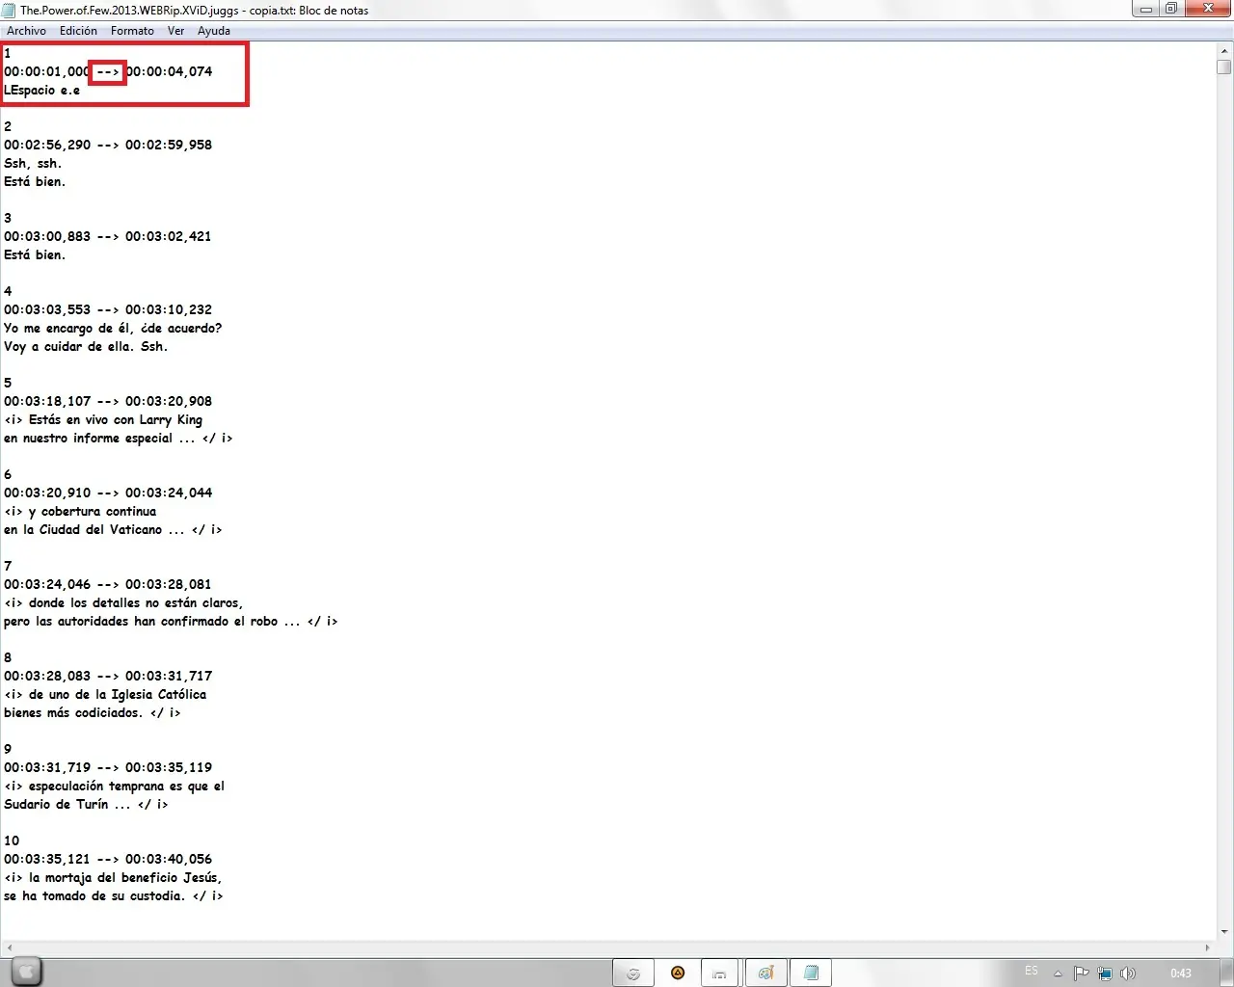Click timestamp '00:03:24,046 --> 00:03:28,081'
The image size is (1234, 987).
(x=108, y=585)
